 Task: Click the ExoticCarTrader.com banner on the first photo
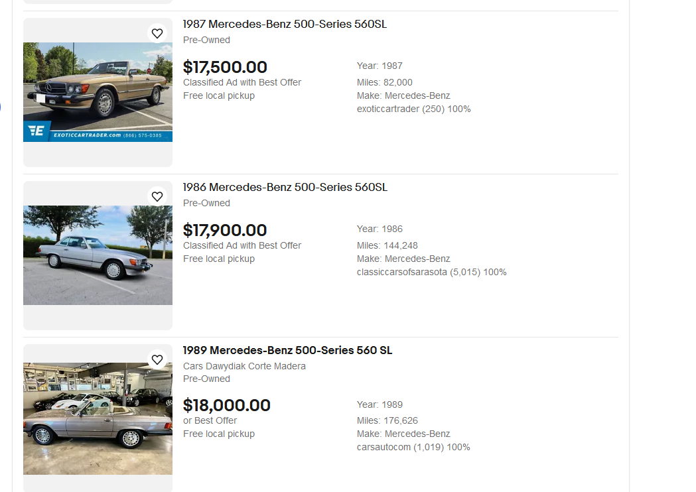point(98,132)
